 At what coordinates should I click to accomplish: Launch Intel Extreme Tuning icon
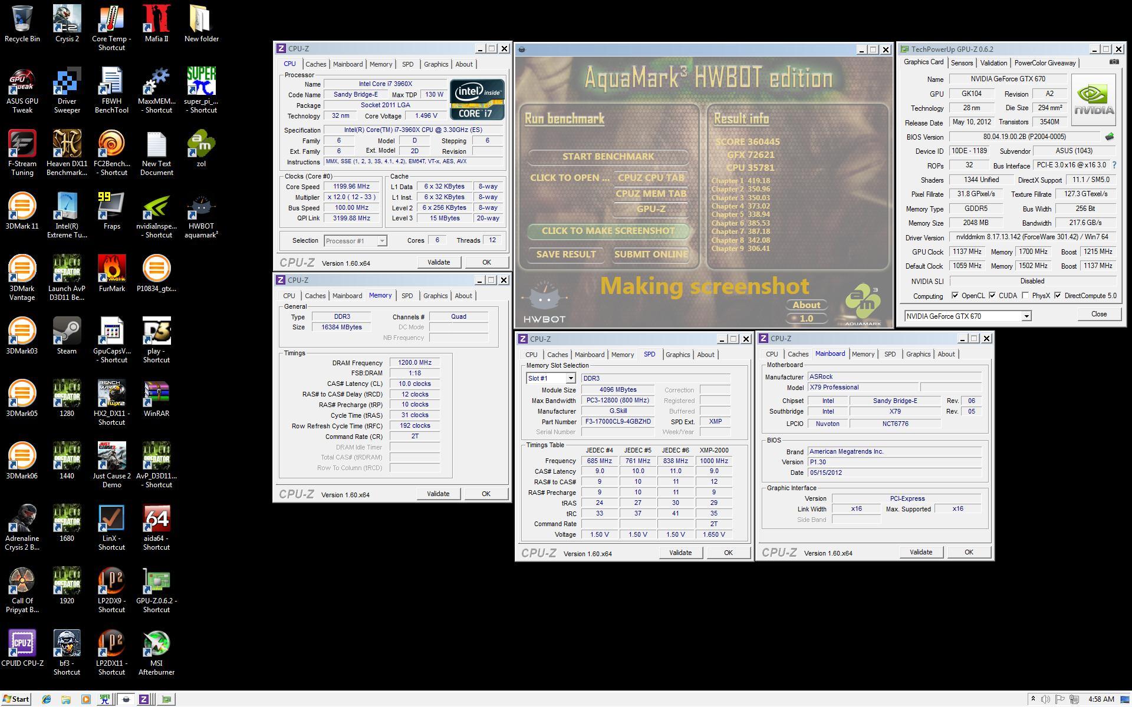(x=67, y=215)
